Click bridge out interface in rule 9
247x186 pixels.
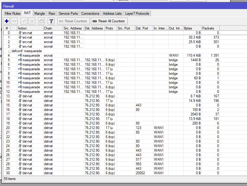(173, 78)
